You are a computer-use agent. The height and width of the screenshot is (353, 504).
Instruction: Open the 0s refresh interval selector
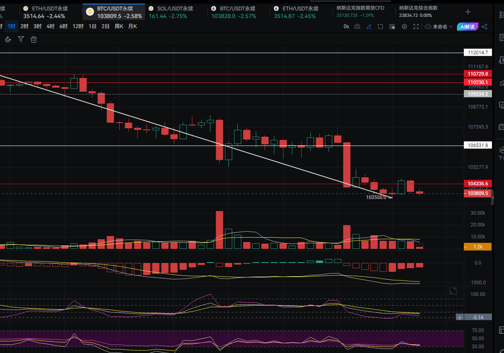point(346,27)
